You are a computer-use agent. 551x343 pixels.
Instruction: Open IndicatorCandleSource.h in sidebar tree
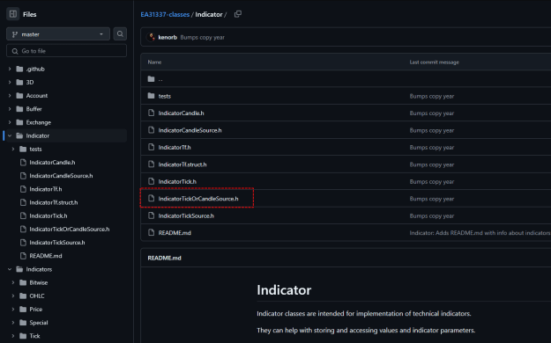pyautogui.click(x=61, y=176)
